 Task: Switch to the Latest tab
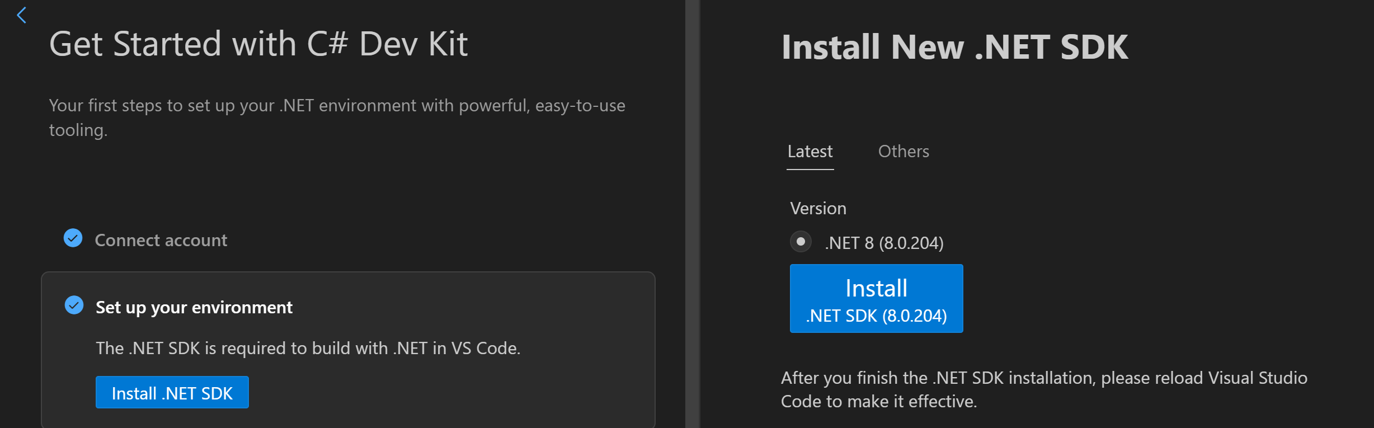pos(810,152)
